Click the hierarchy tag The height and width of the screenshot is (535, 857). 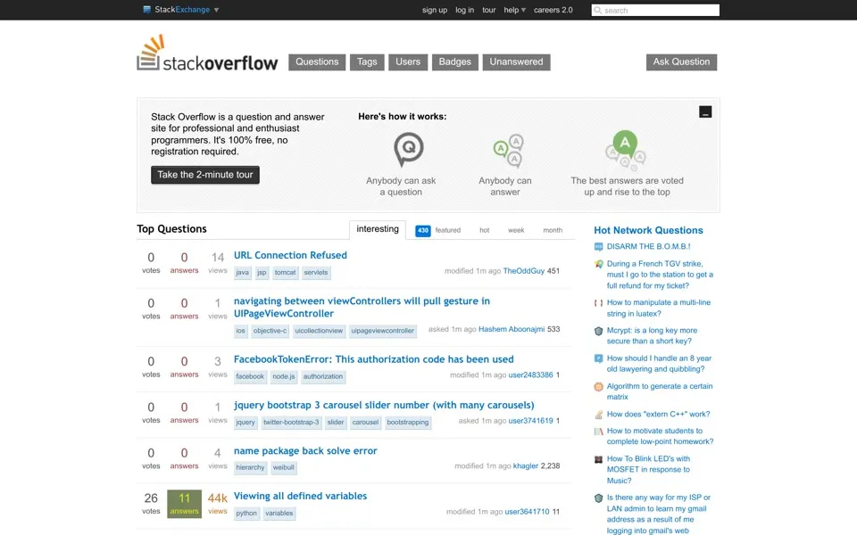pyautogui.click(x=250, y=468)
